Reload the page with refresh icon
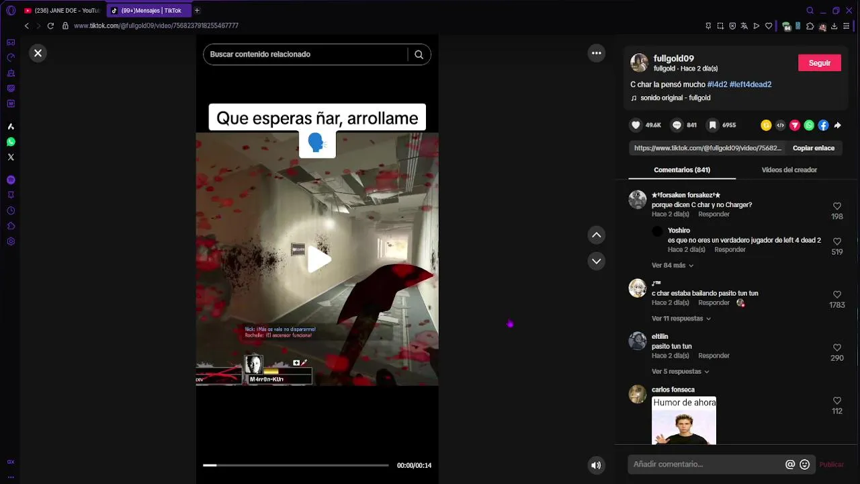860x484 pixels. point(50,26)
